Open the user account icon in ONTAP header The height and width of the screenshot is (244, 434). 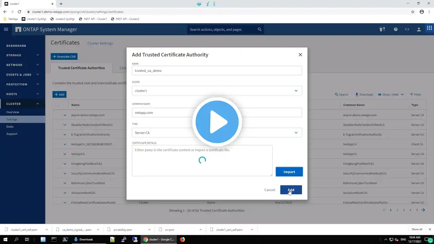point(419,29)
